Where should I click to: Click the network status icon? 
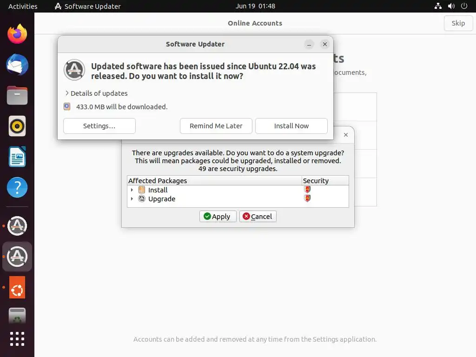pyautogui.click(x=438, y=6)
